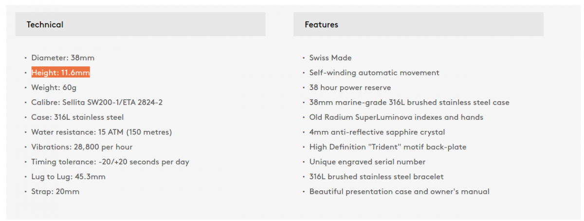Click Self-winding automatic movement feature
The image size is (584, 221).
[374, 73]
